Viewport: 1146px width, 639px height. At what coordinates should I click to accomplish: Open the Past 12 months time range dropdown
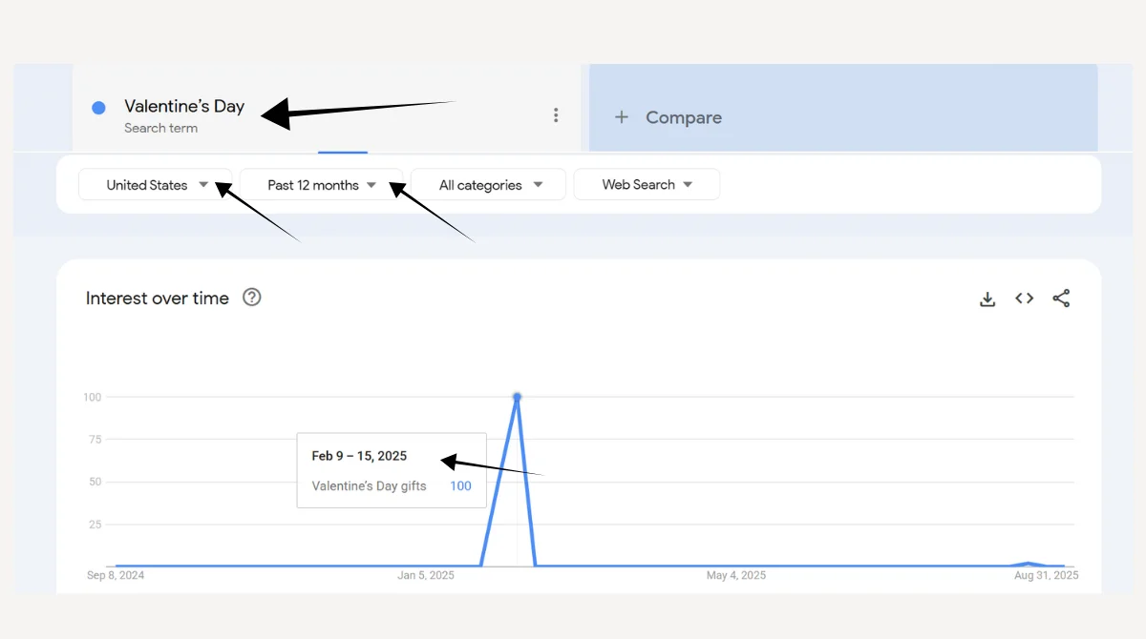(x=322, y=185)
